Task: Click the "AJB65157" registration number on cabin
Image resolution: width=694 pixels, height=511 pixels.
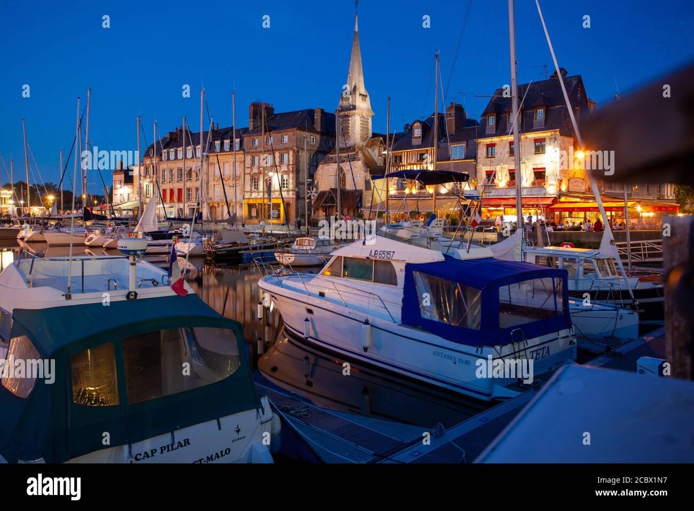Action: [382, 254]
